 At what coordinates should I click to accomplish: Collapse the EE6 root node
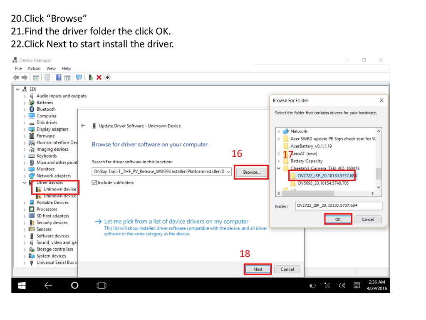tap(17, 89)
